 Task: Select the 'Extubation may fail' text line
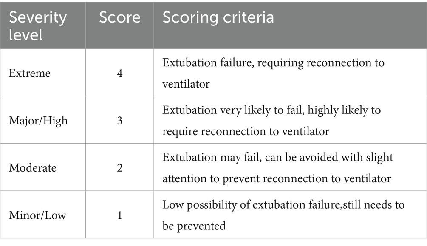pos(277,157)
